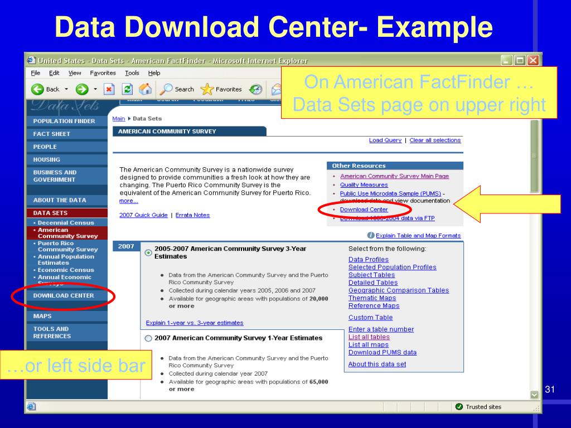
Task: Open the View menu
Action: pos(75,73)
